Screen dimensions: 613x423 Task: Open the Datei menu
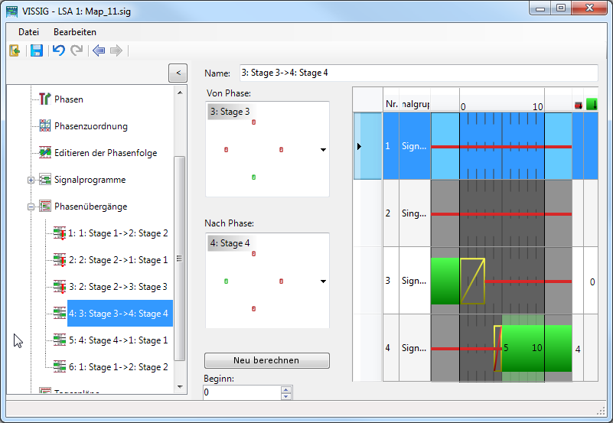click(28, 32)
